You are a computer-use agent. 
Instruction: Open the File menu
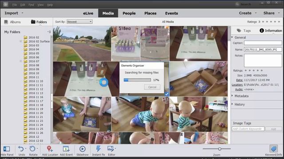15,5
